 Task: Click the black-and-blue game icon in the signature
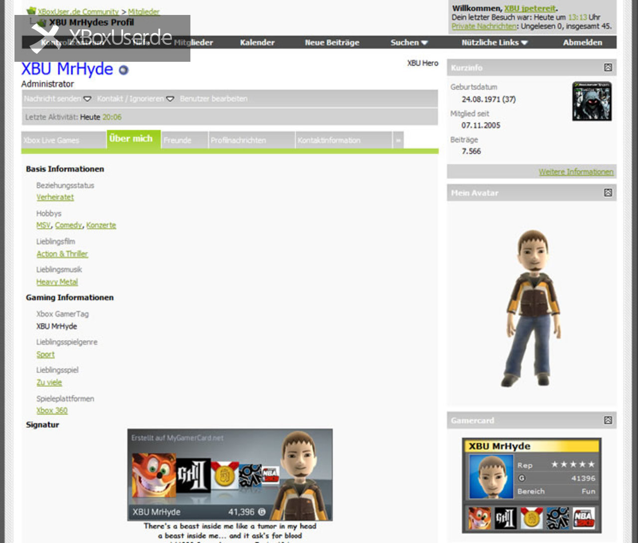click(250, 475)
